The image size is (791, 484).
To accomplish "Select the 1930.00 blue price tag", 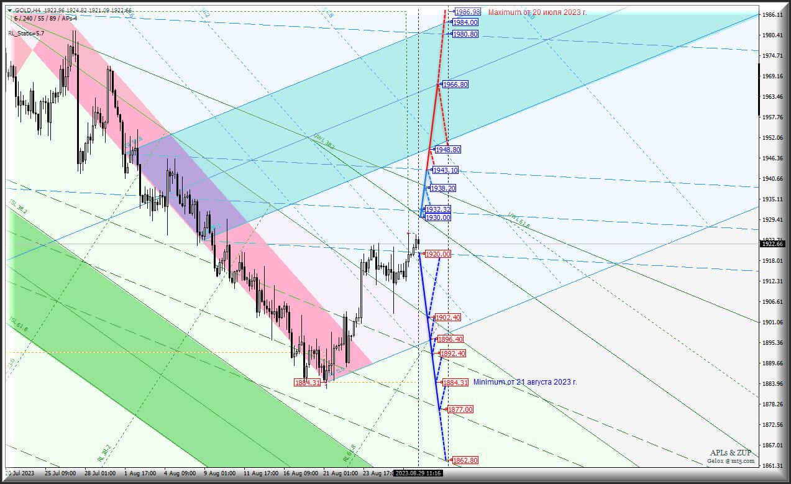I will point(437,217).
